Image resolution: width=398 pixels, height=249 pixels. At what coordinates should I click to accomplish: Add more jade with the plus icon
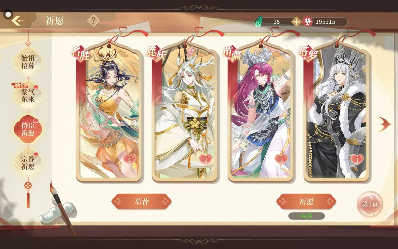click(x=296, y=22)
